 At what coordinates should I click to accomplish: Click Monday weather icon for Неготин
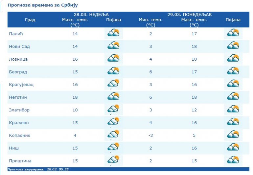233,97
